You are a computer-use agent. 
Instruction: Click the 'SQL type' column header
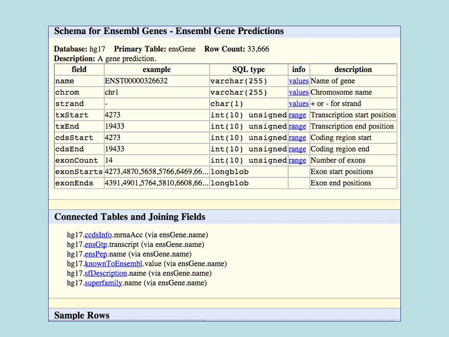point(248,70)
